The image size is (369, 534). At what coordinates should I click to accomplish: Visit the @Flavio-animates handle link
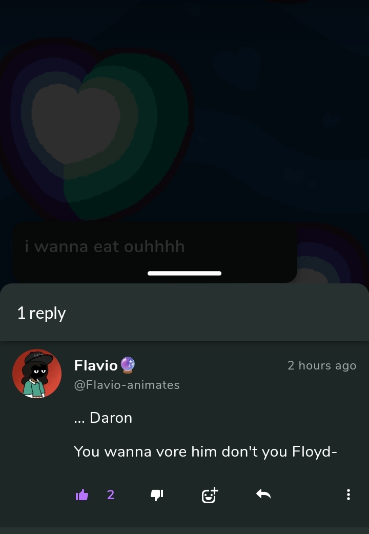[127, 385]
